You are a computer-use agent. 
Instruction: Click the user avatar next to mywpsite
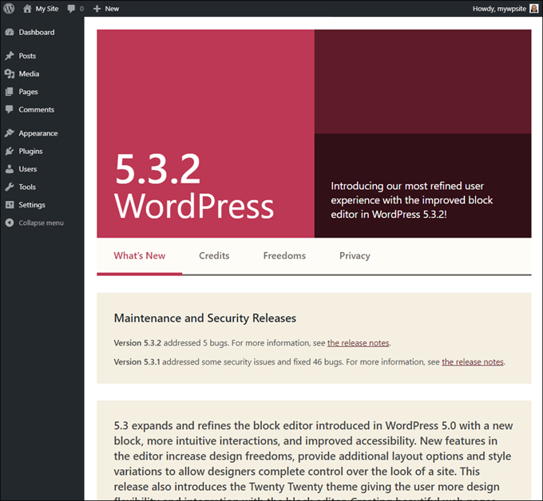point(534,9)
